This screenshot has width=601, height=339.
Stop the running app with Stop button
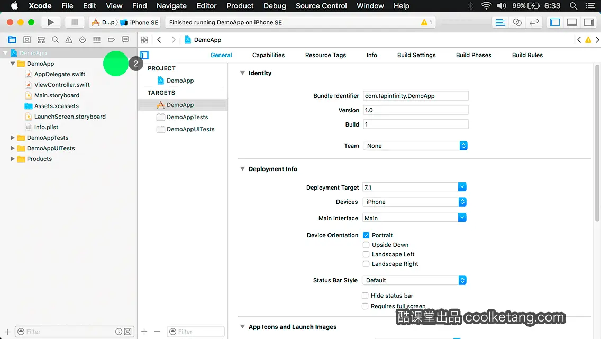click(x=75, y=22)
